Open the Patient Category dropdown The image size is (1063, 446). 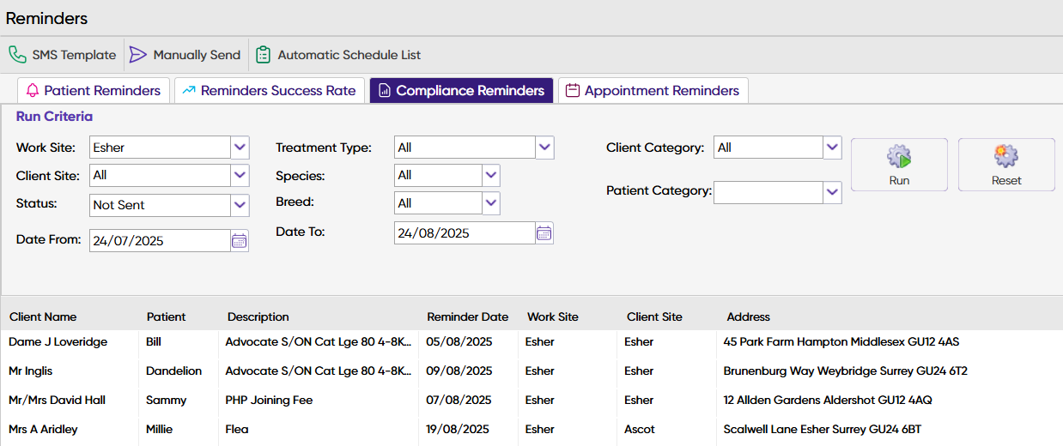[832, 192]
